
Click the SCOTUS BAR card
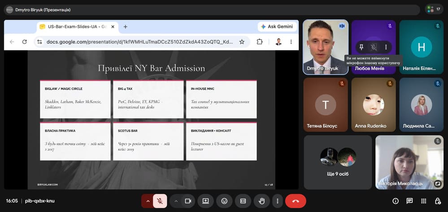click(148, 141)
